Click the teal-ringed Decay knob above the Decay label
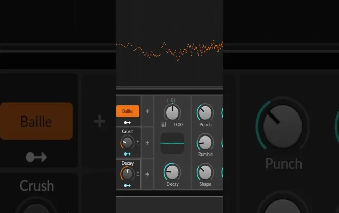 [x=172, y=172]
